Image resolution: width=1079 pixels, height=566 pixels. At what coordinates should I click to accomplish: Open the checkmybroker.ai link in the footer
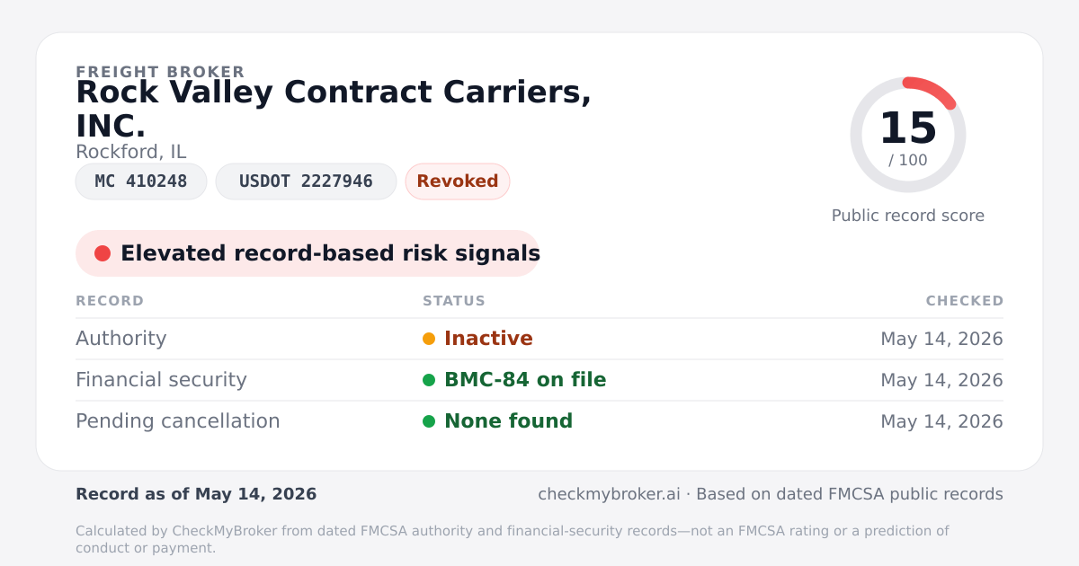click(607, 494)
